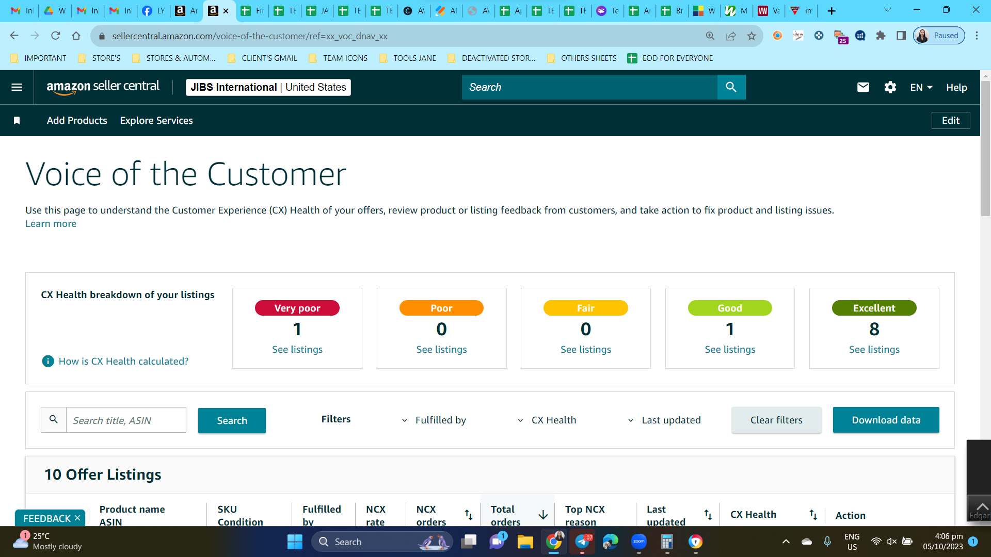Click Add Products menu item
Screen dimensions: 991x557
77,120
